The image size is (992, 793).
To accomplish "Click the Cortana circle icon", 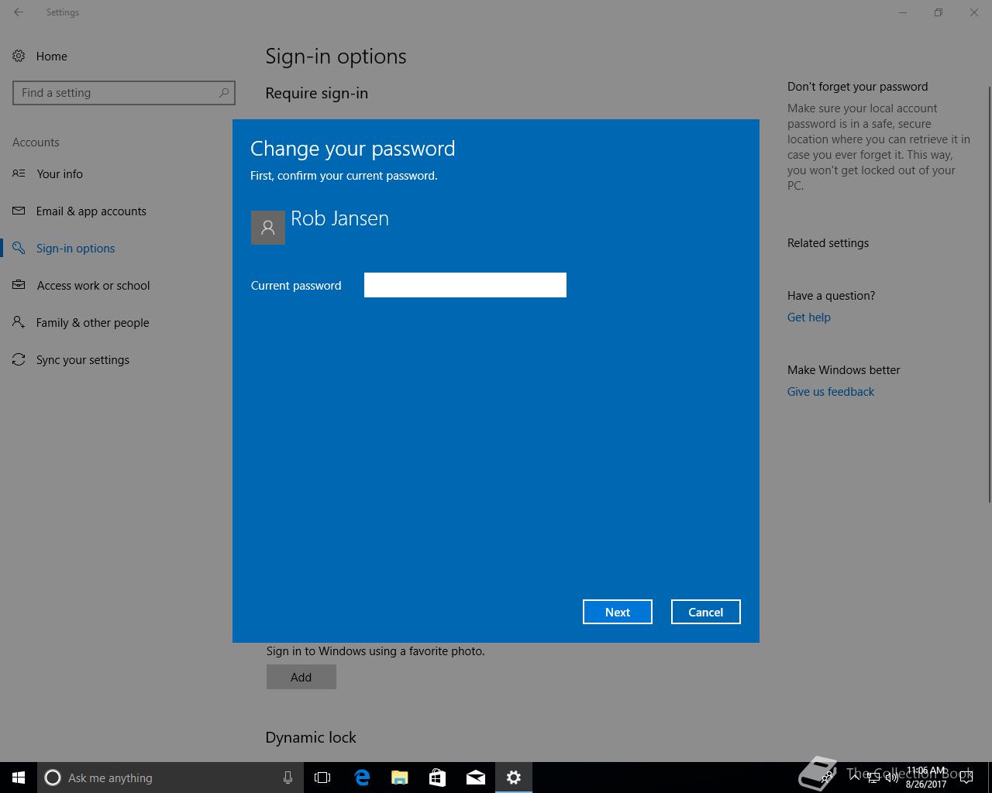I will [53, 778].
